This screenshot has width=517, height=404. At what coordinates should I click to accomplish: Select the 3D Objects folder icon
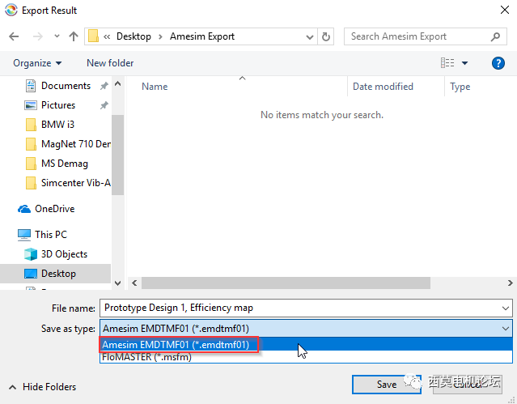coord(30,254)
